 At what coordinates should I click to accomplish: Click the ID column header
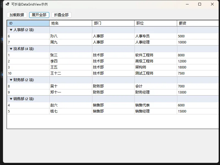(28, 23)
